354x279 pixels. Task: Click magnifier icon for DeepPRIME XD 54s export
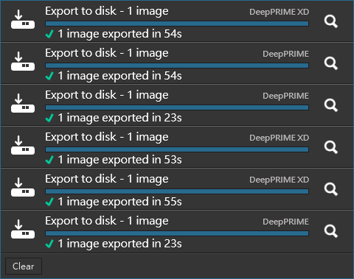331,21
